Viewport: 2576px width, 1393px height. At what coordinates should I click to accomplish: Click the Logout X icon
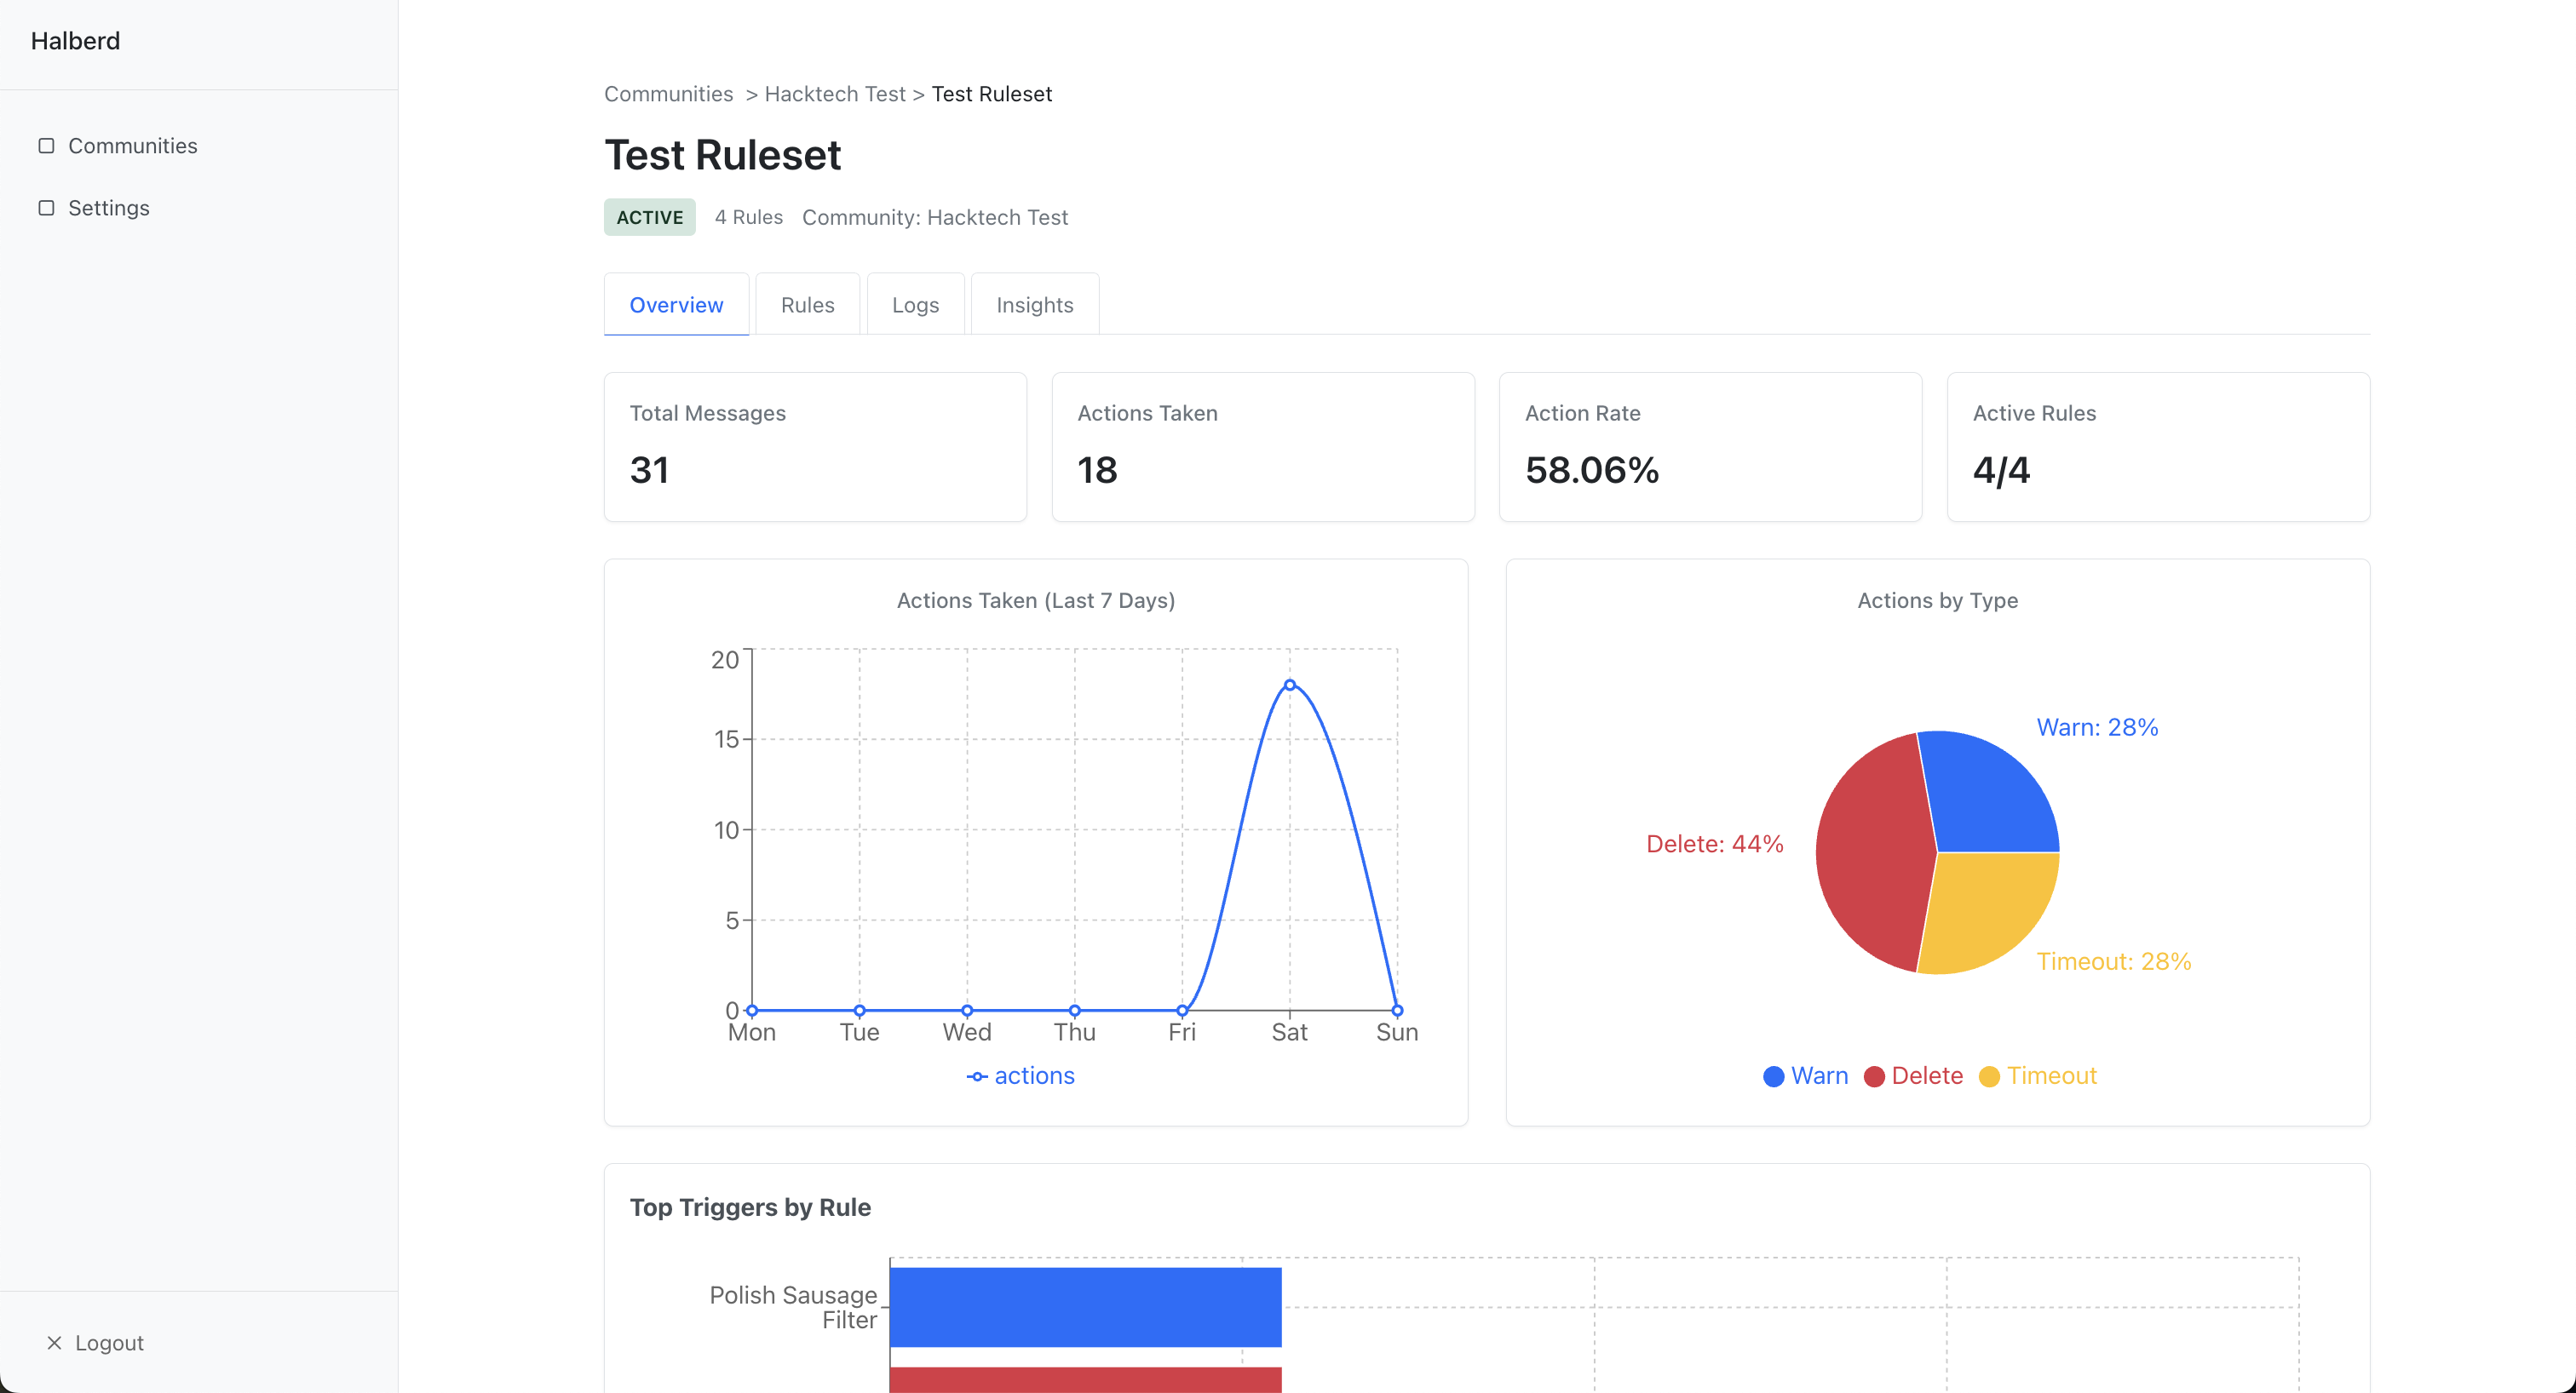pos(54,1342)
